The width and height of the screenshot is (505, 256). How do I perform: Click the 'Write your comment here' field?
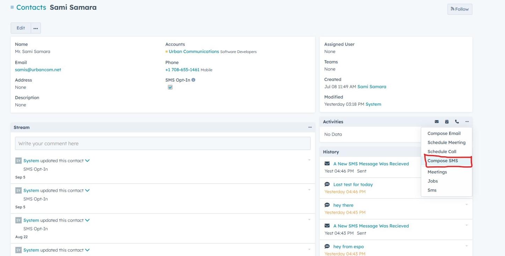click(x=162, y=143)
